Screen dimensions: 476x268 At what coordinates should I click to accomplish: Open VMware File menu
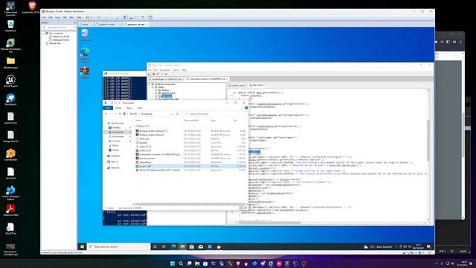[44, 18]
